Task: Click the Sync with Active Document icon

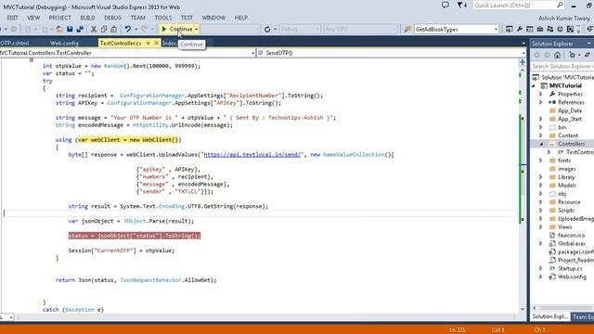Action: click(588, 56)
